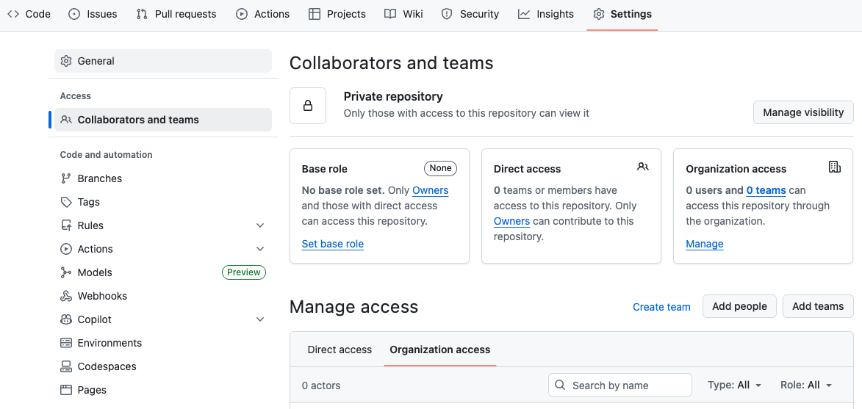Click the Security shield icon in top navigation

[x=447, y=14]
